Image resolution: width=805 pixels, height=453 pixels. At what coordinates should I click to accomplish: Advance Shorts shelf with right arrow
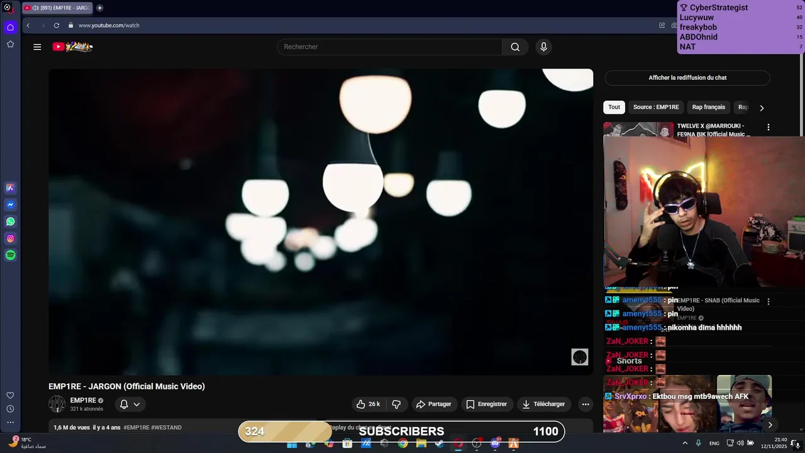[x=770, y=425]
